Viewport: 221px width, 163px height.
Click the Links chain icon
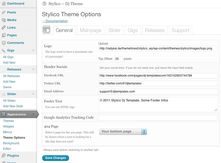tap(4, 28)
